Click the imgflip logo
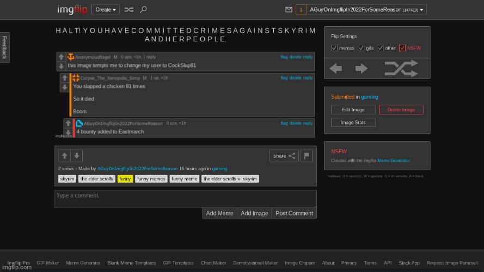Viewport: 484px width, 272px height. (x=72, y=10)
